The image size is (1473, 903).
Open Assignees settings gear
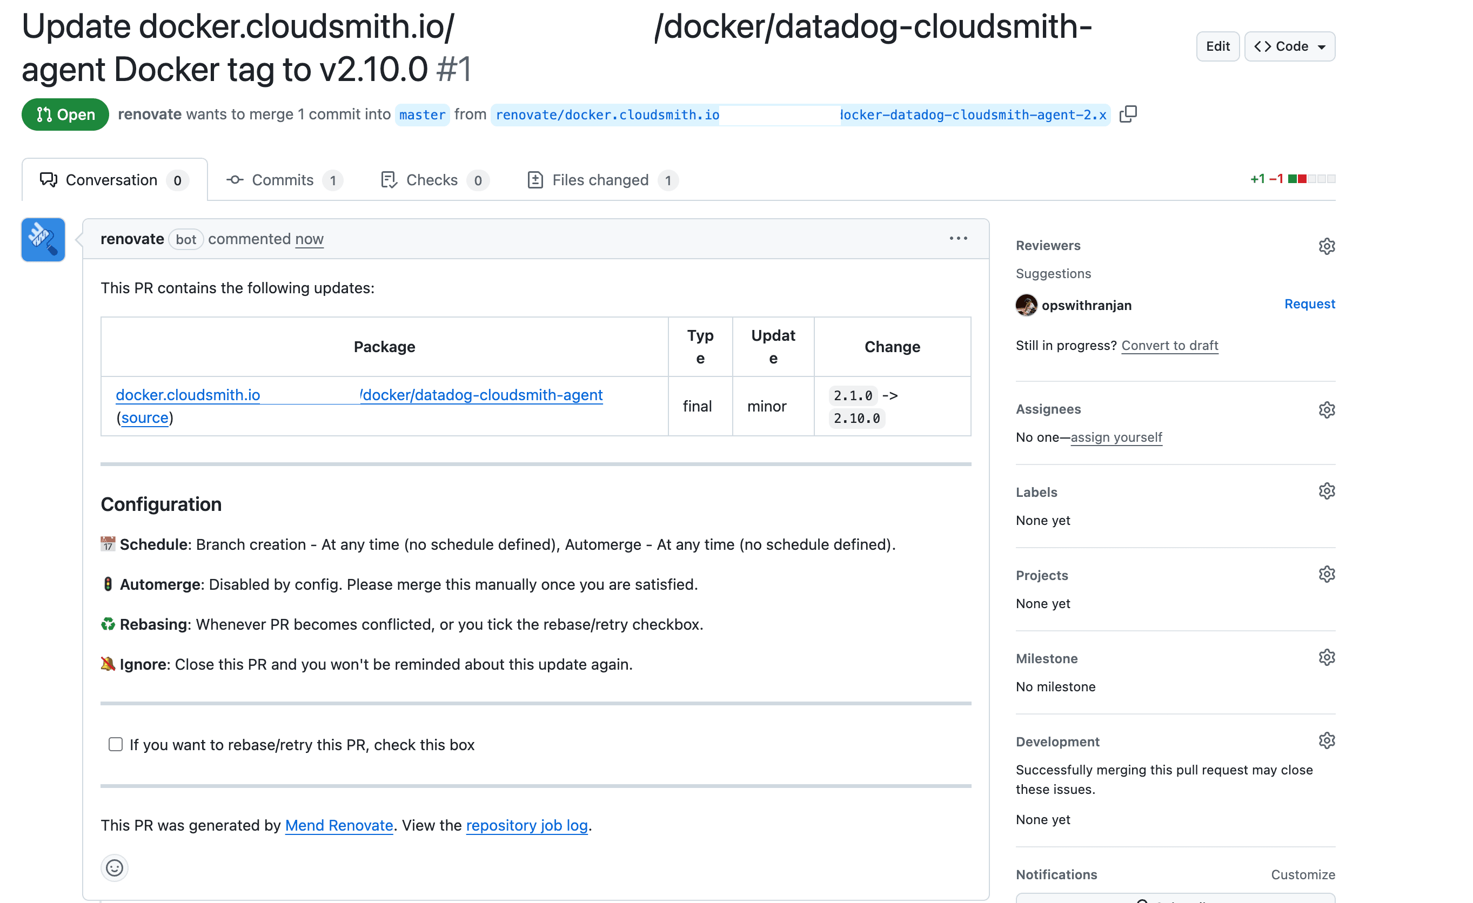click(x=1326, y=410)
